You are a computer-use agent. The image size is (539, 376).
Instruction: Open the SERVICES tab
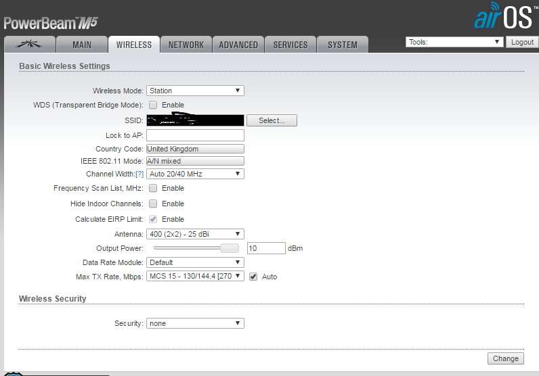click(290, 45)
